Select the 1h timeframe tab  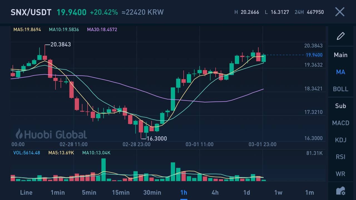point(184,192)
